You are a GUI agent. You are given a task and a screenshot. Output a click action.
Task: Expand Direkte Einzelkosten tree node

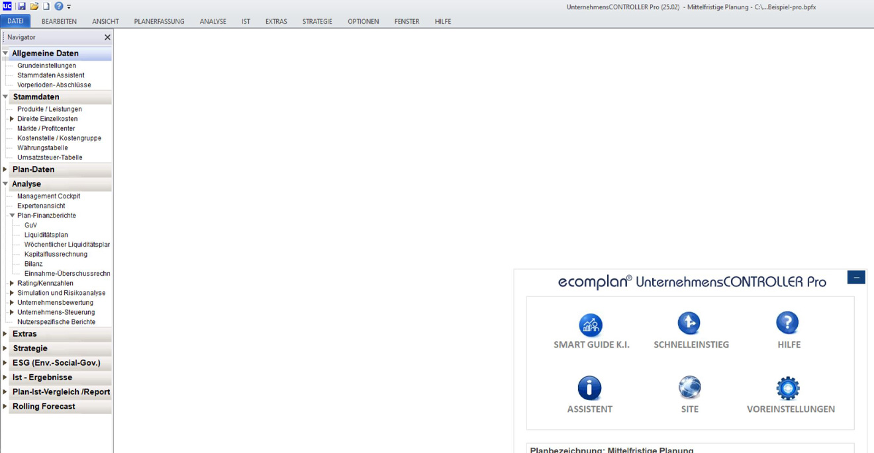click(x=12, y=119)
